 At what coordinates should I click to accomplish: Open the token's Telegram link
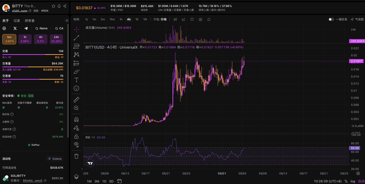26,28
